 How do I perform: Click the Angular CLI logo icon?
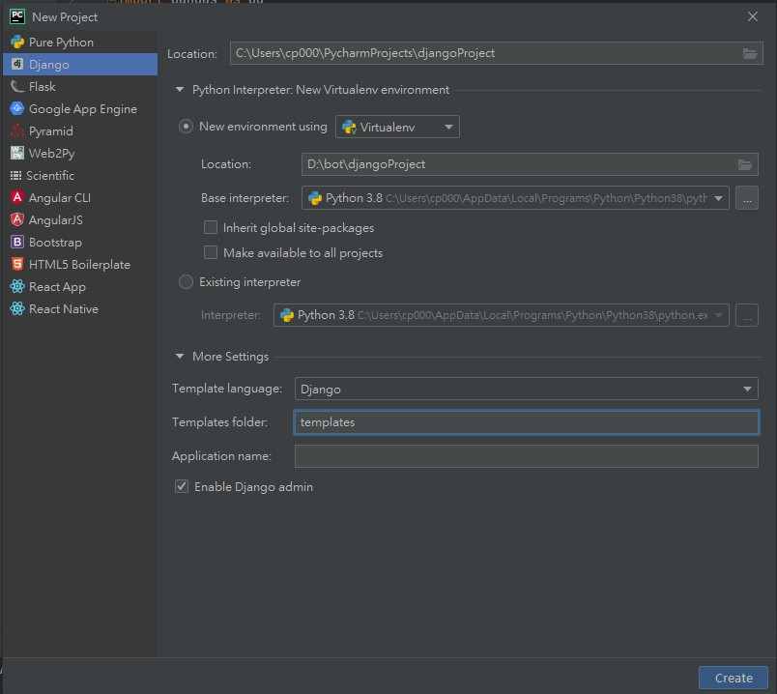17,197
